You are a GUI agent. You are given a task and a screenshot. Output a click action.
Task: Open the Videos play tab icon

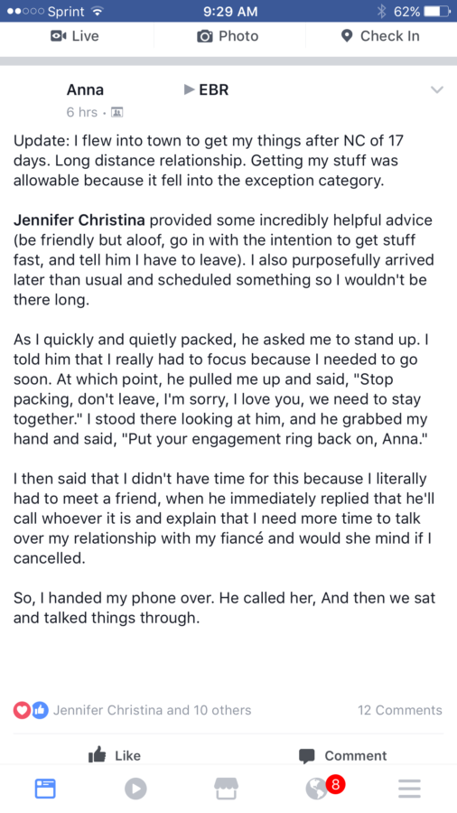tap(135, 789)
